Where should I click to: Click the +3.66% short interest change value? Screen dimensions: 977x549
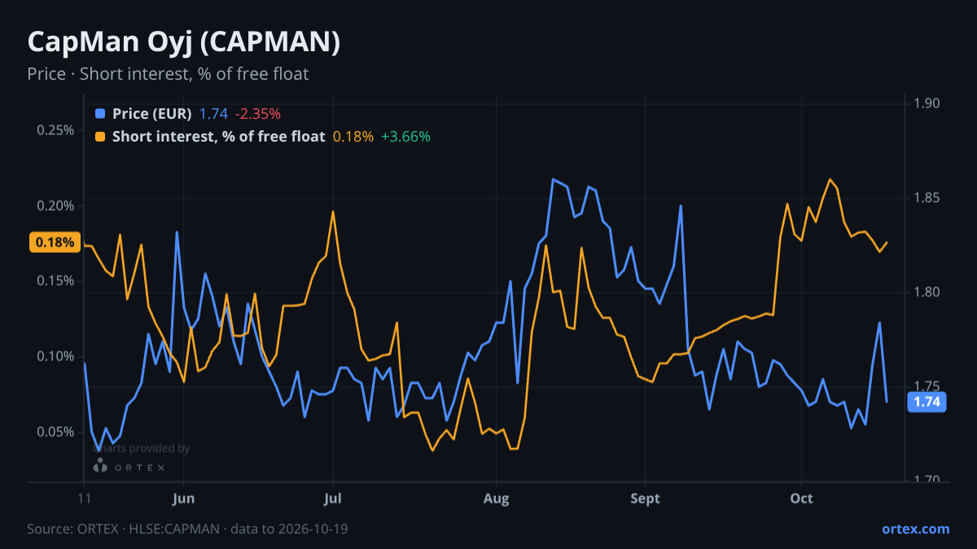pos(405,137)
